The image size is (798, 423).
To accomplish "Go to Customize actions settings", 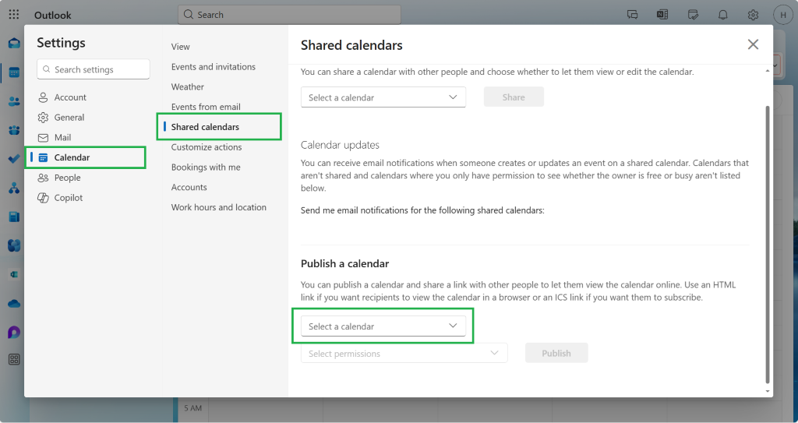I will pos(206,147).
